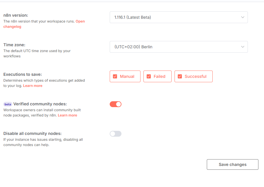Screen dimensions: 264x187
Task: Enable Disable all community nodes toggle
Action: [116, 134]
